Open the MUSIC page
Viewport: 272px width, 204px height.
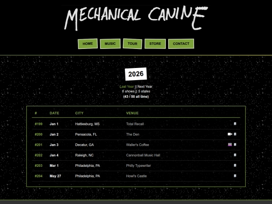tap(110, 44)
